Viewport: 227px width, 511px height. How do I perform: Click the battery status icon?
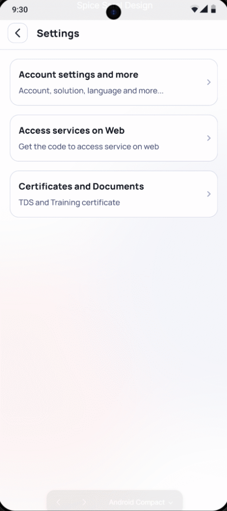pyautogui.click(x=214, y=9)
